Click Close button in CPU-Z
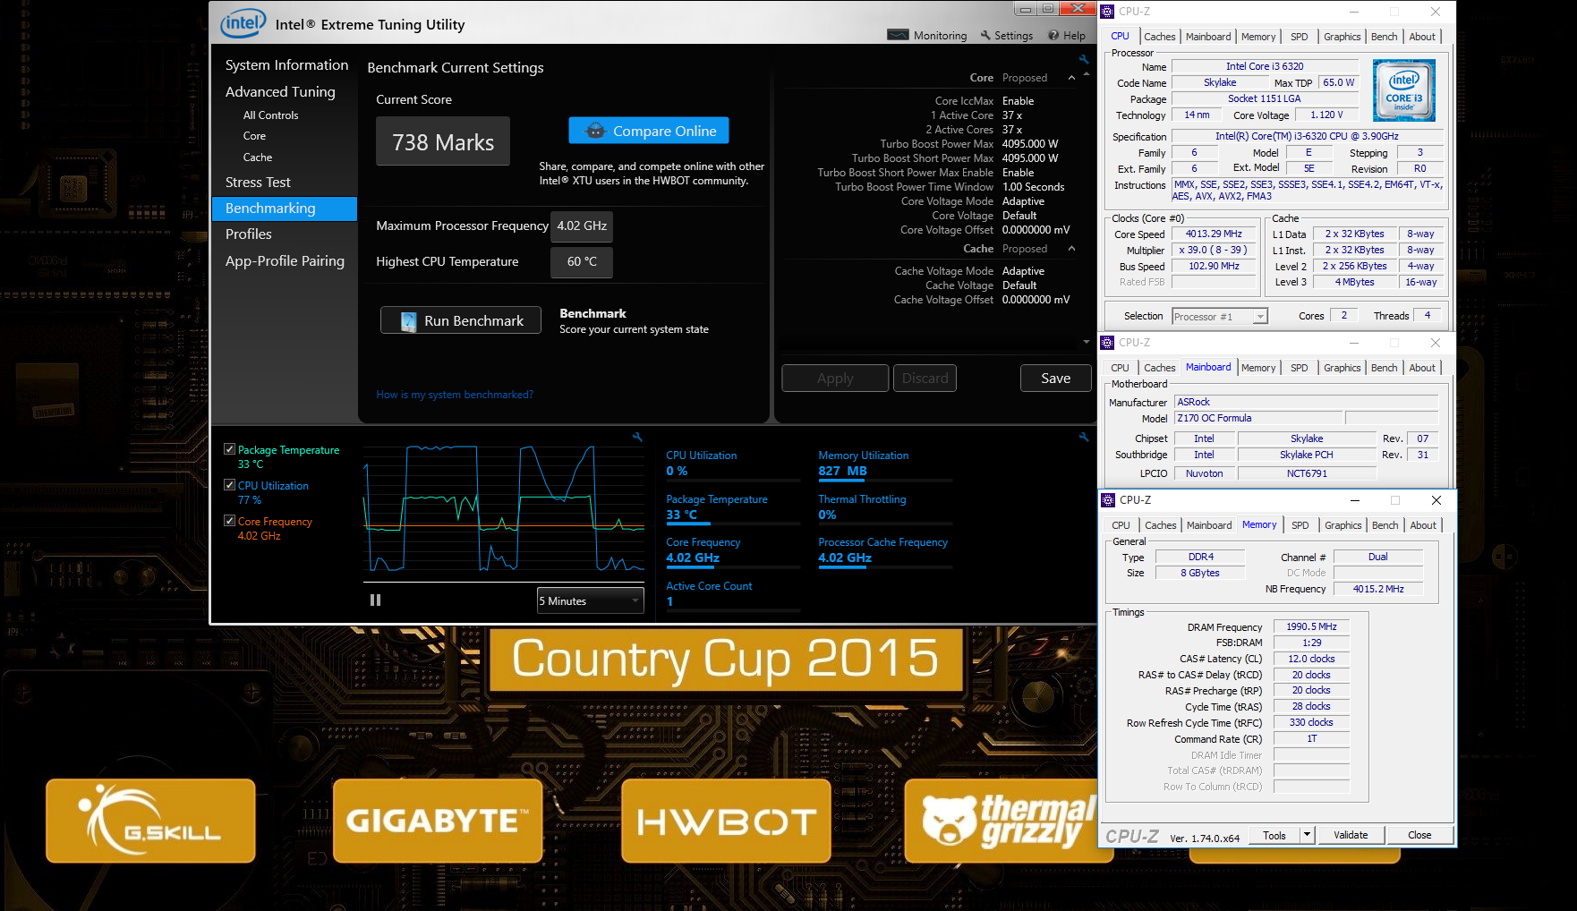This screenshot has height=911, width=1577. (x=1419, y=835)
